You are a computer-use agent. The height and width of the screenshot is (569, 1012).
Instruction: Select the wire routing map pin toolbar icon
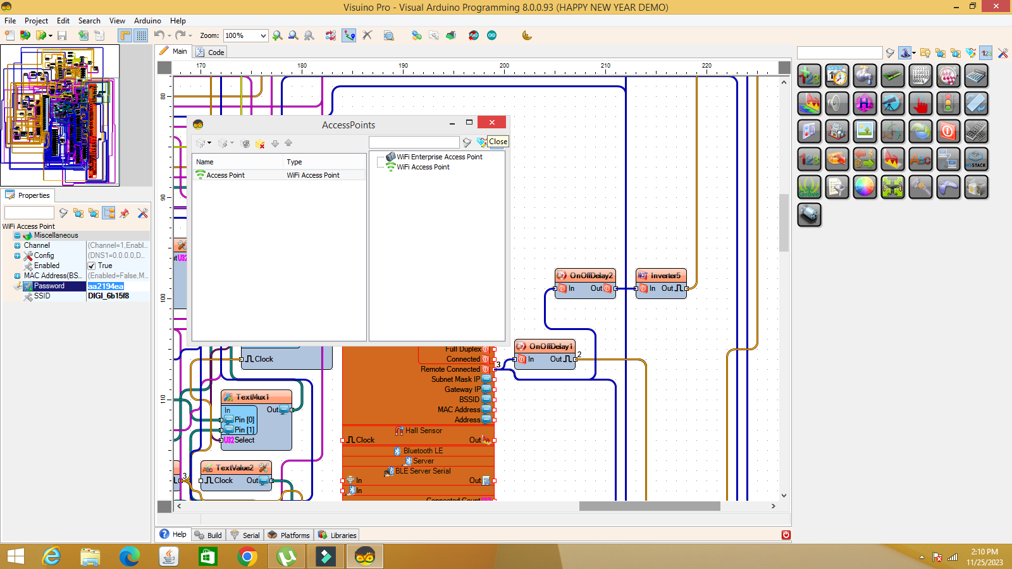point(349,35)
